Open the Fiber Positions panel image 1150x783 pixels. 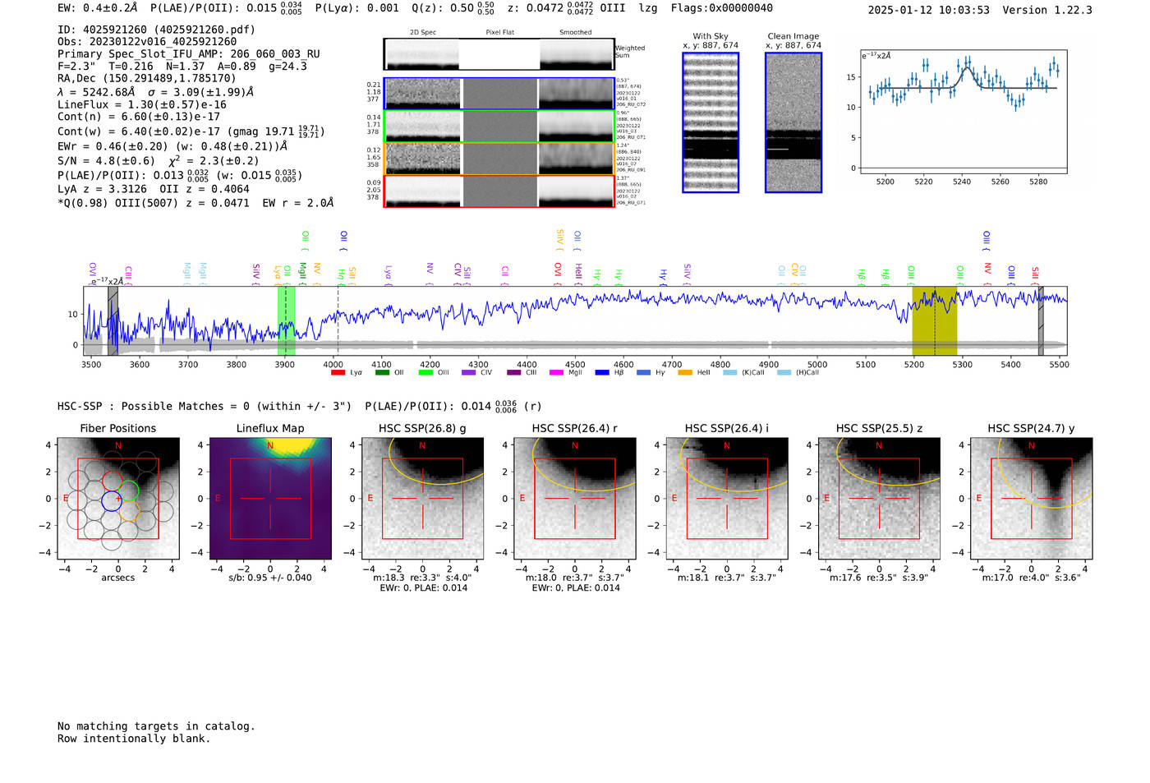tap(118, 499)
